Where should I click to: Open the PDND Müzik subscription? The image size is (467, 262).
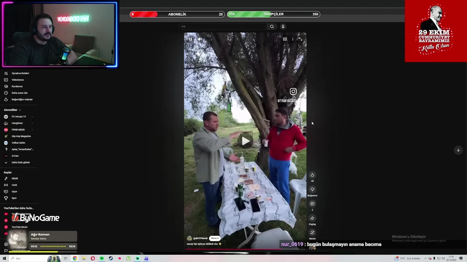[19, 130]
